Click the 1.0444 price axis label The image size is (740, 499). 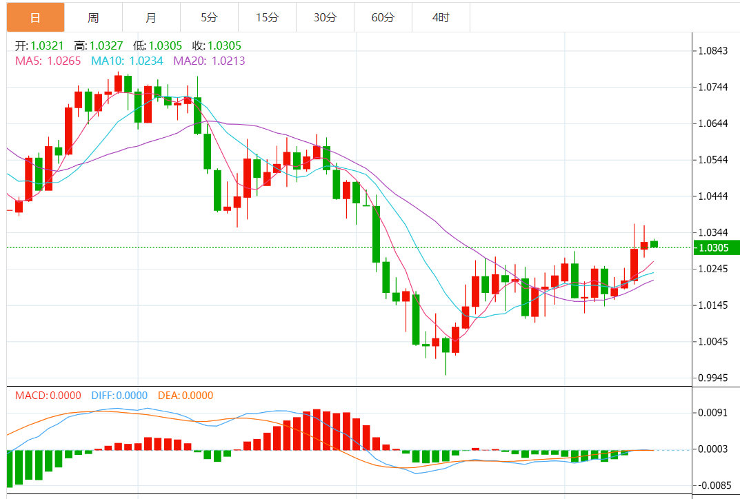(713, 196)
